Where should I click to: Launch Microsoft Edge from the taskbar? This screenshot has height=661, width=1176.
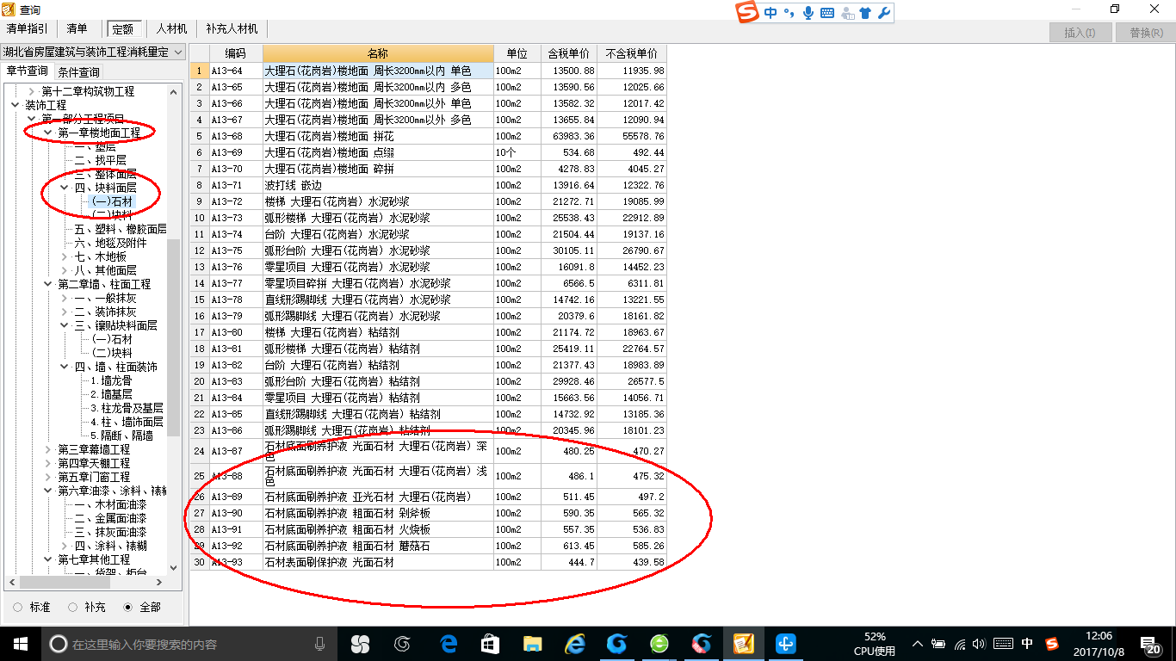click(x=448, y=644)
